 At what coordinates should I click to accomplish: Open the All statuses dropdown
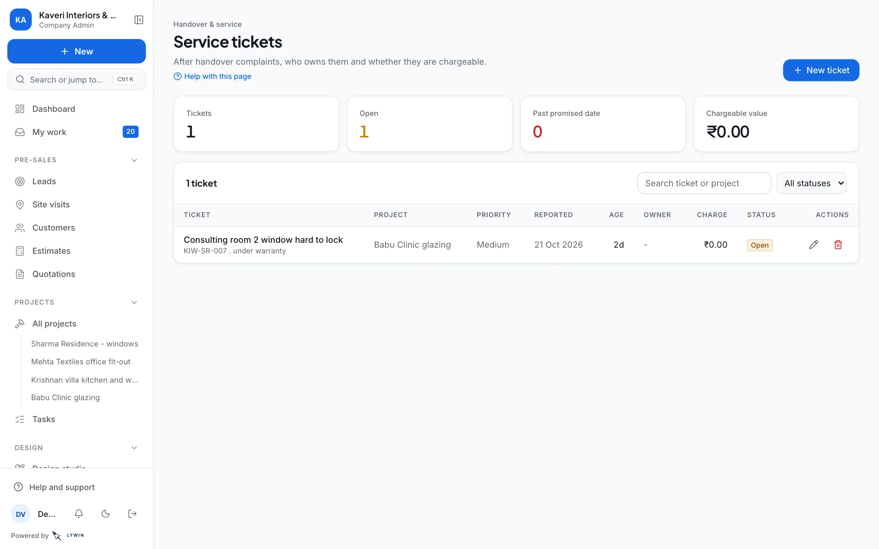pyautogui.click(x=811, y=183)
